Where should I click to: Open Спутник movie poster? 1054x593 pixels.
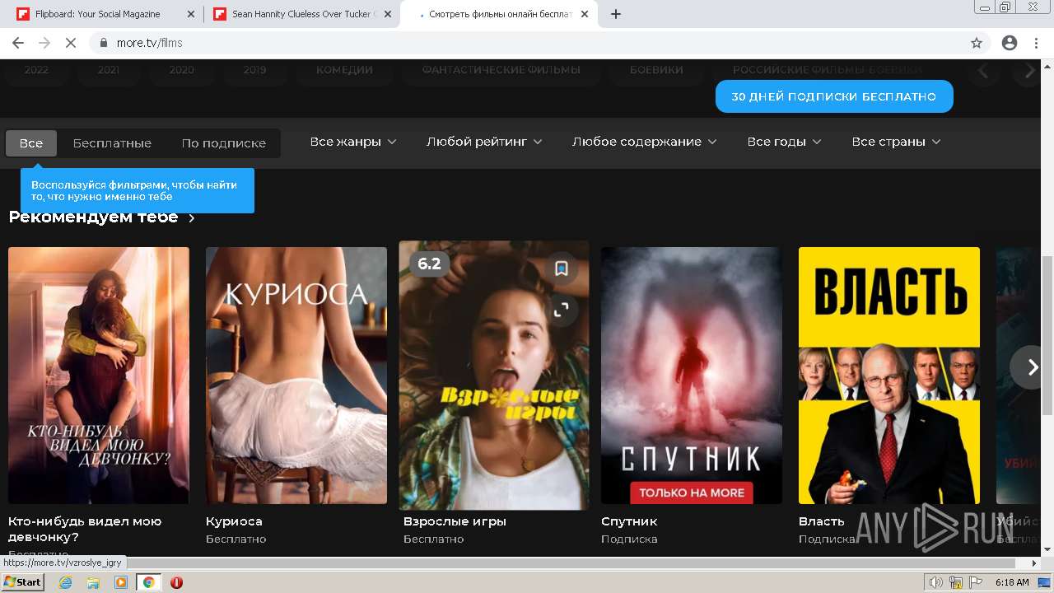(692, 376)
